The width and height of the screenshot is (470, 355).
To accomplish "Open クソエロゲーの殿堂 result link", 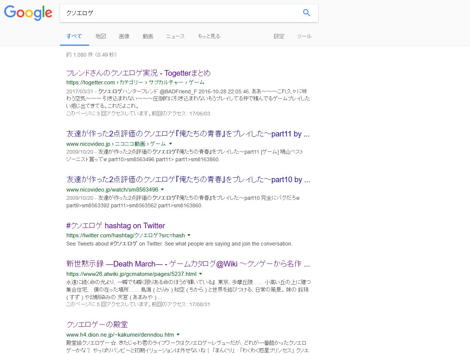I will pos(97,325).
